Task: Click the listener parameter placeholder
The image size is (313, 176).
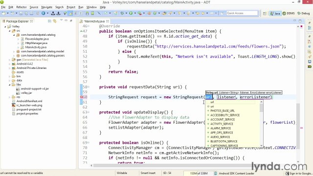Action: coord(226,97)
